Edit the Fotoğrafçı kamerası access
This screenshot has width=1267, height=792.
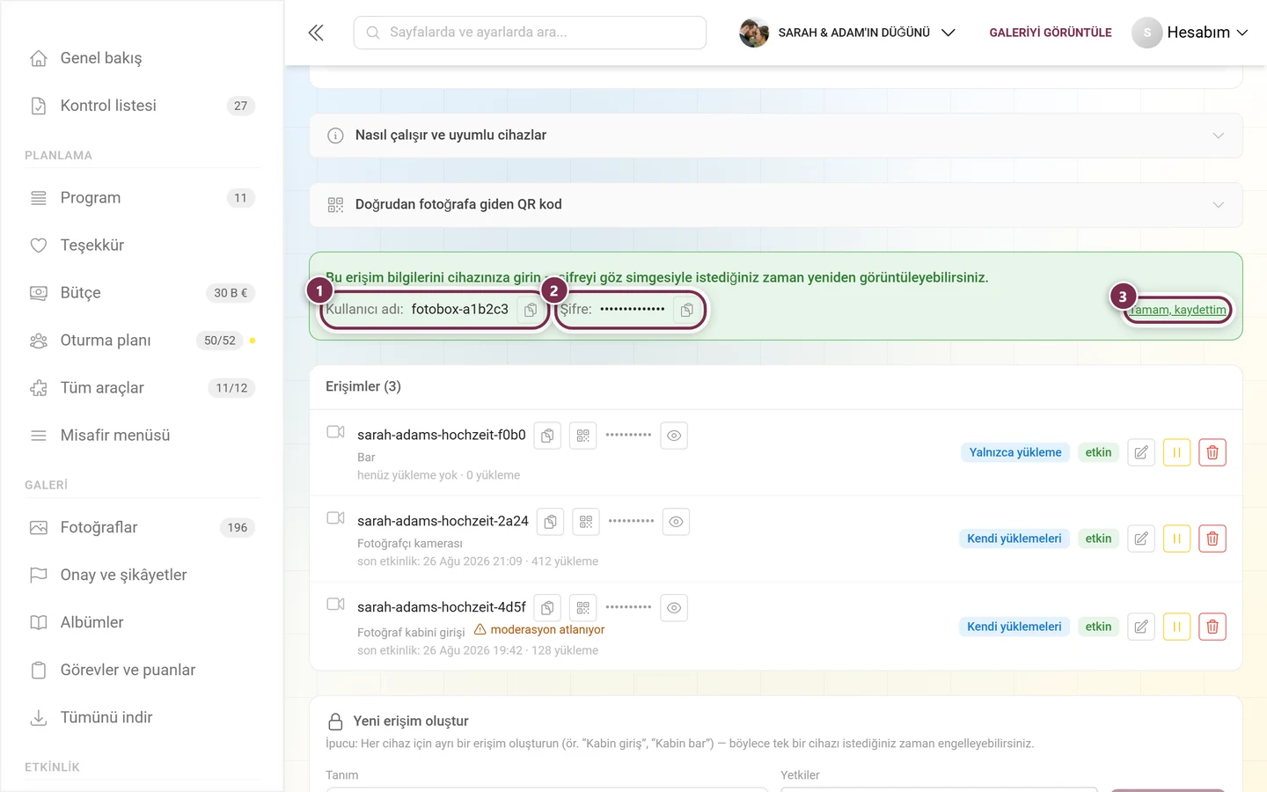coord(1141,539)
